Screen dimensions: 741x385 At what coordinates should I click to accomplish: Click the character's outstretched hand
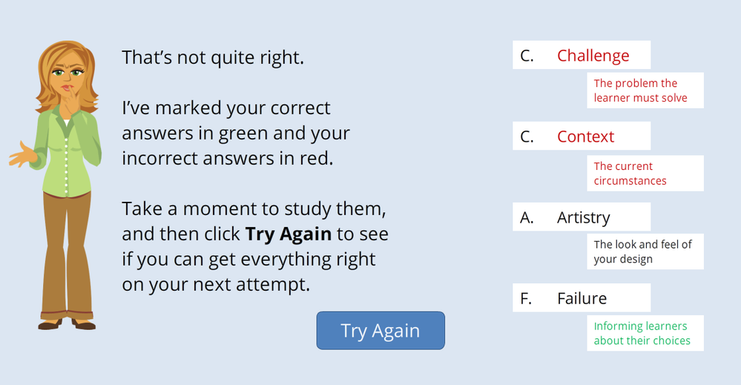[x=22, y=155]
